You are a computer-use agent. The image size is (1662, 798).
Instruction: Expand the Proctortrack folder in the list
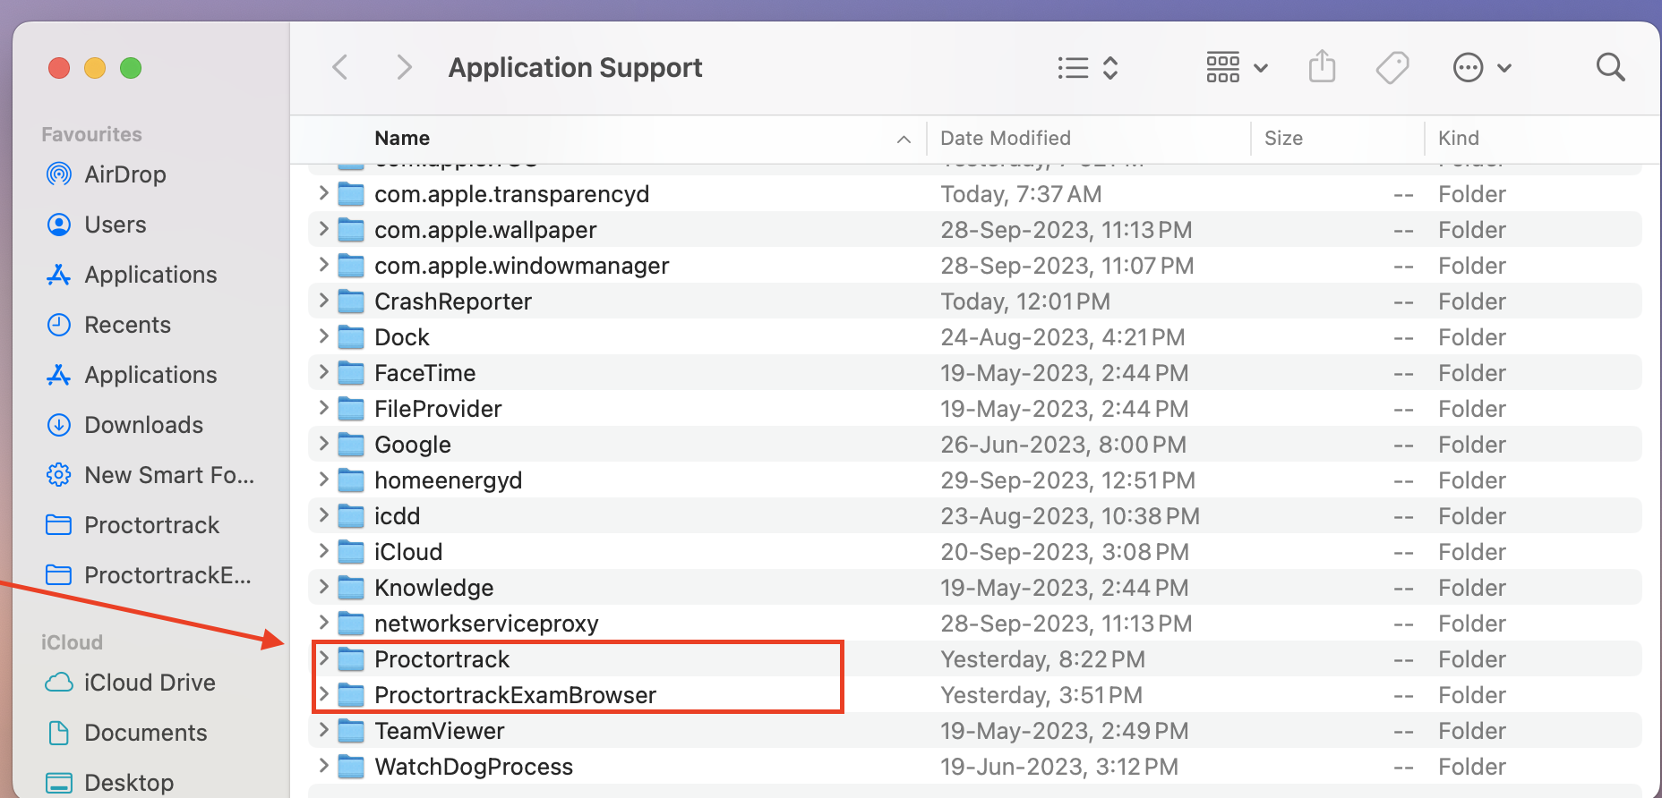324,658
